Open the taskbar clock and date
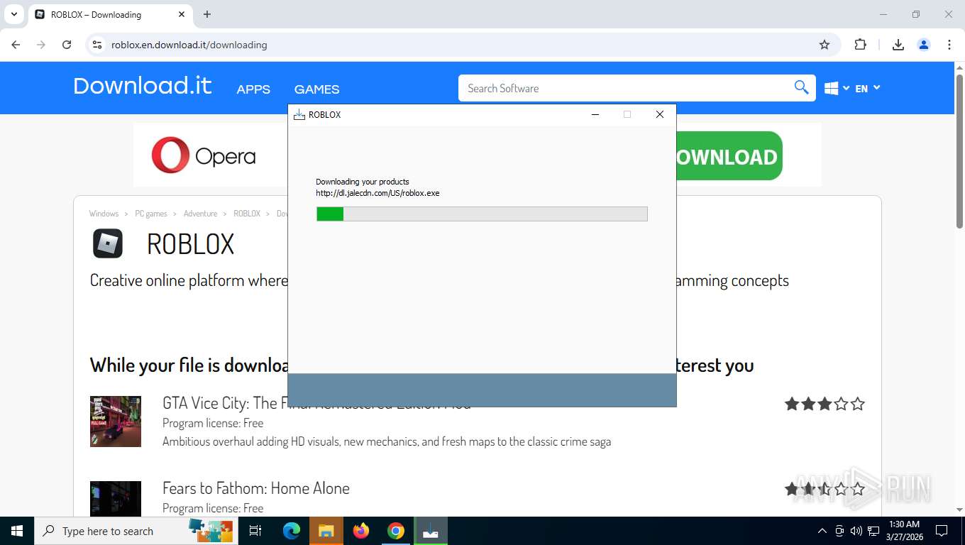The height and width of the screenshot is (545, 965). coord(904,531)
